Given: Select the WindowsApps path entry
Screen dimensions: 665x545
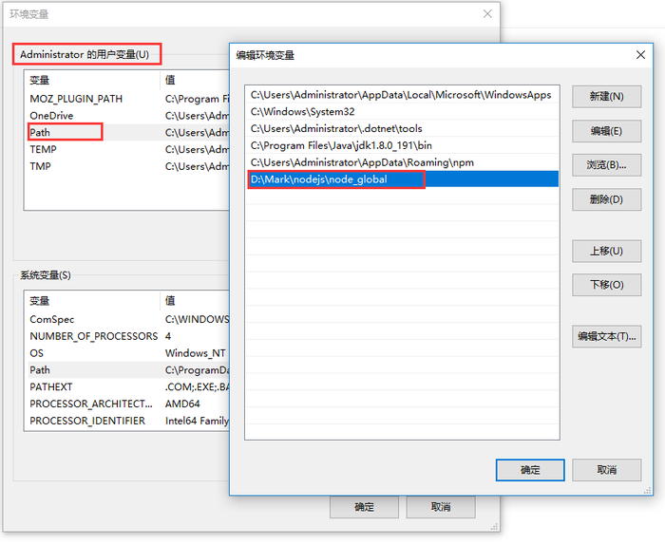Looking at the screenshot, I should [x=402, y=95].
